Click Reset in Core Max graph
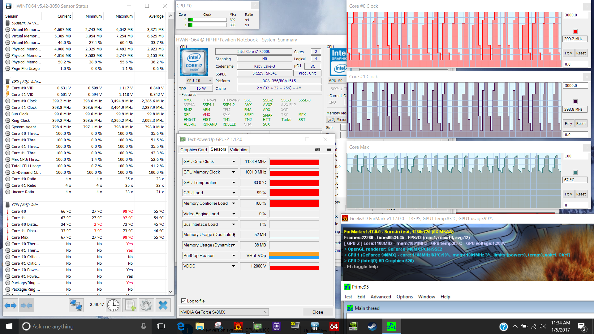Image resolution: width=594 pixels, height=334 pixels. click(x=581, y=194)
